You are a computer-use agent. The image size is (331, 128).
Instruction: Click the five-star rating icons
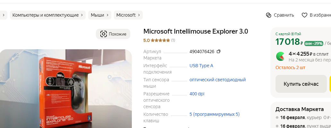click(x=160, y=40)
